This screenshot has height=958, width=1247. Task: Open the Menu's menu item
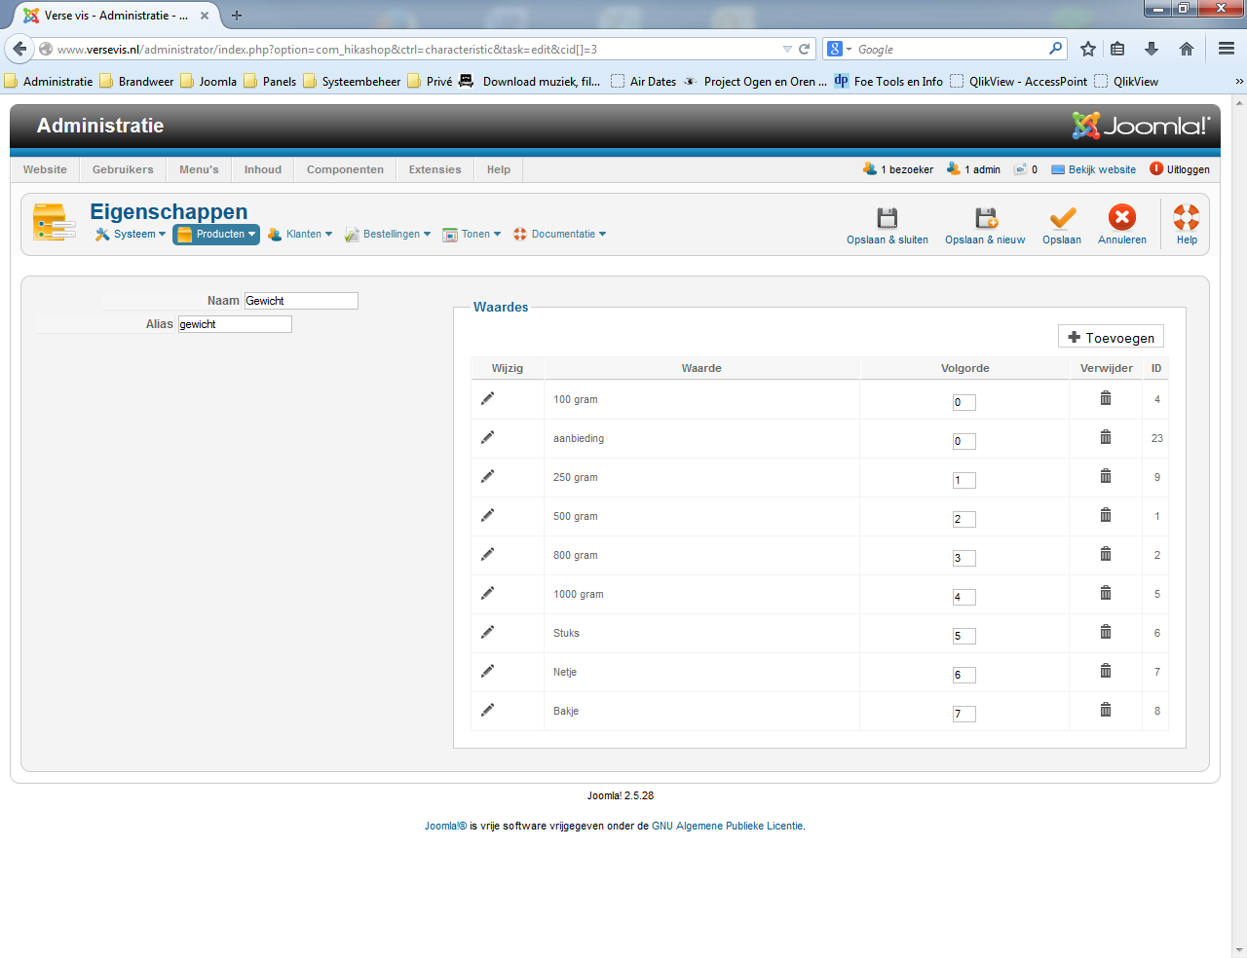[199, 169]
